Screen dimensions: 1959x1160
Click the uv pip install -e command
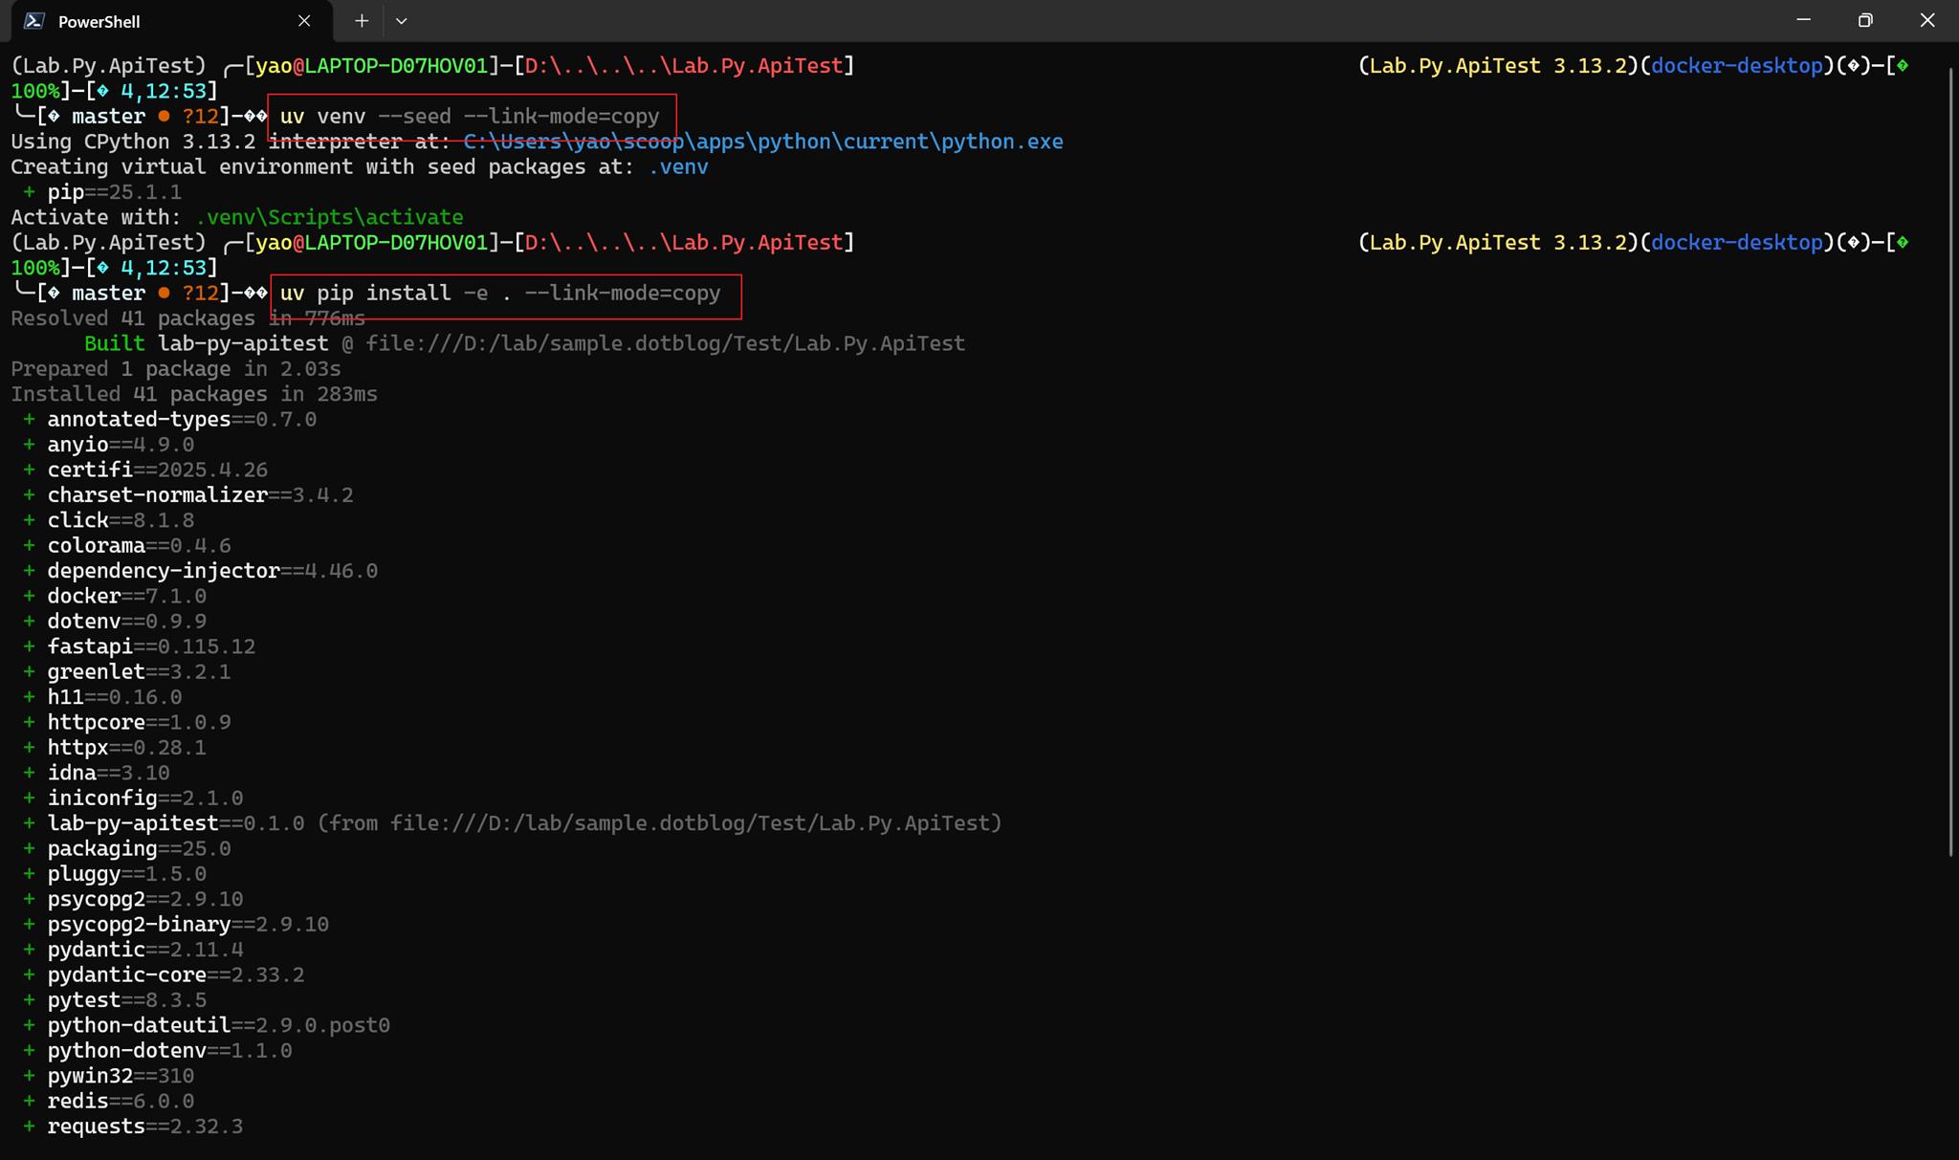click(x=499, y=294)
